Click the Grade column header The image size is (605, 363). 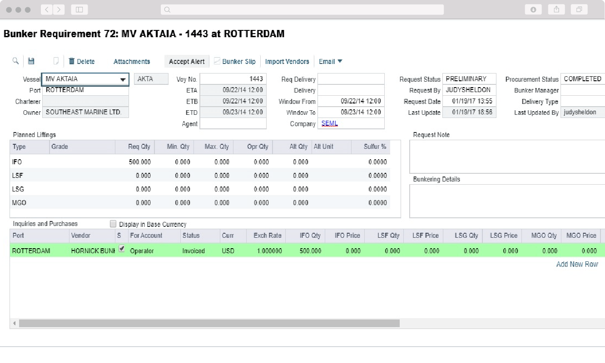(82, 147)
